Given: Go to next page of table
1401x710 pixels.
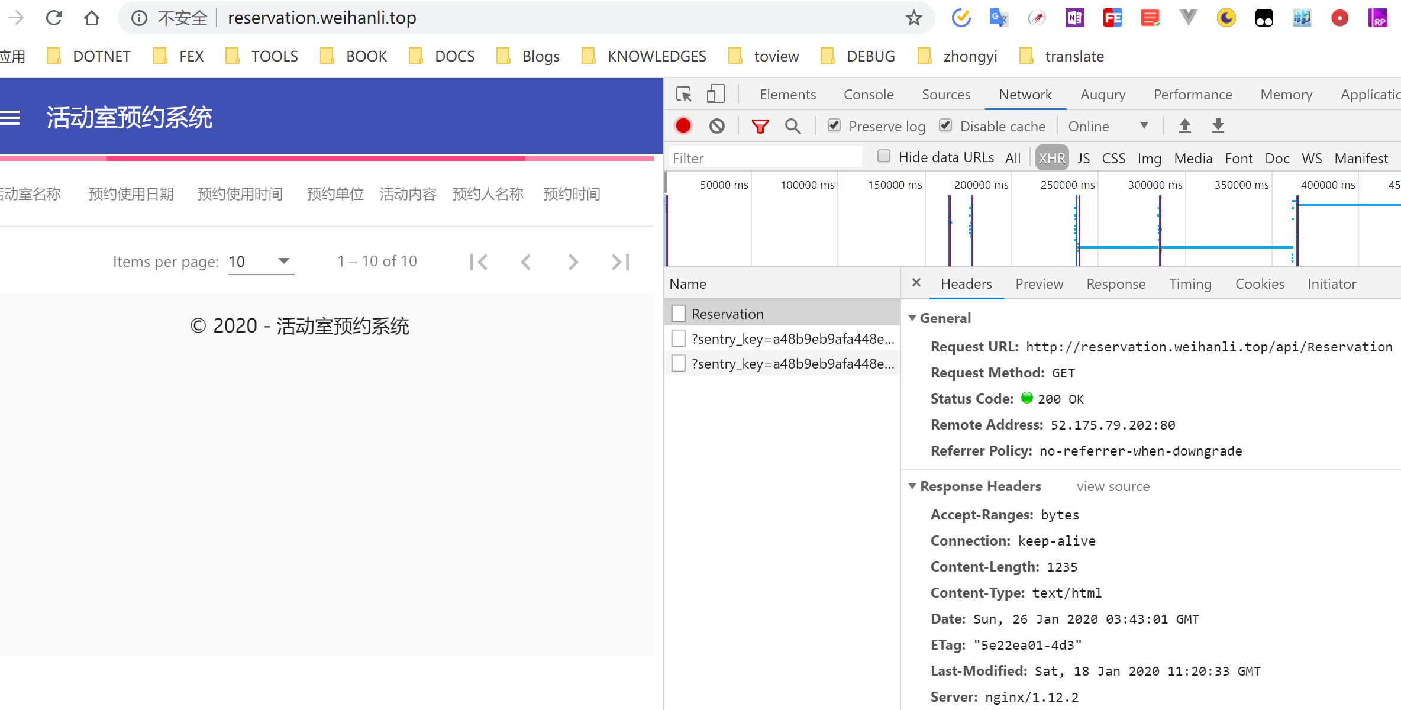Looking at the screenshot, I should [573, 262].
